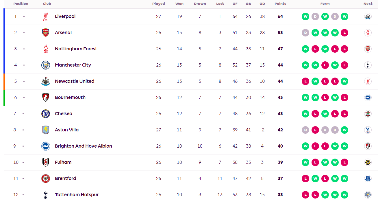The image size is (378, 202).
Task: Click Aston Villa's crest icon
Action: 45,130
